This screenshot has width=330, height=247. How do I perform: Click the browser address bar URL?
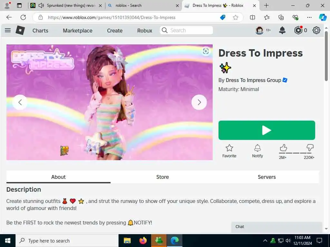tap(112, 17)
